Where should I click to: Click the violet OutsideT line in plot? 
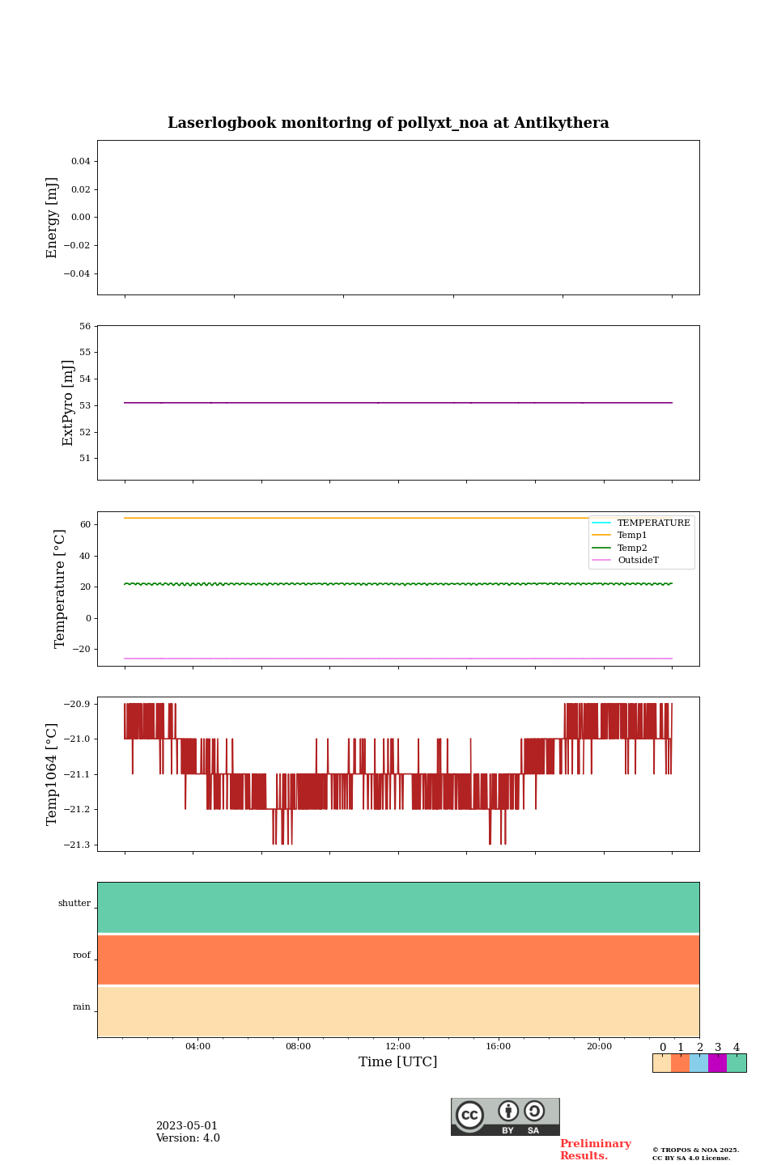point(398,659)
